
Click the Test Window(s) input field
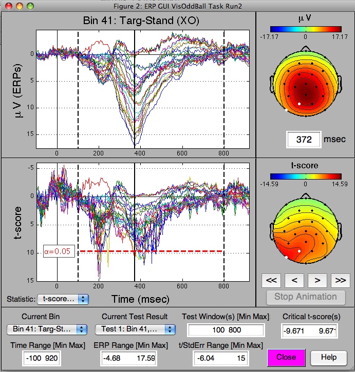pos(226,331)
